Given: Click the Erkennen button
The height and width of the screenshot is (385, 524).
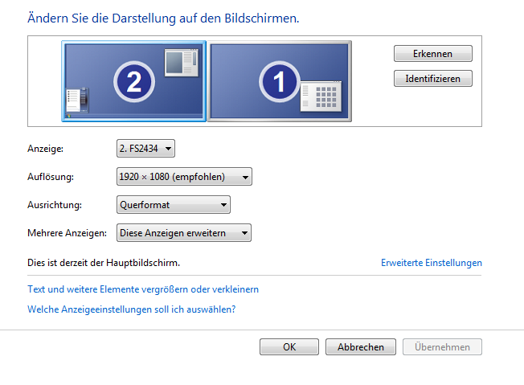Looking at the screenshot, I should click(x=432, y=54).
